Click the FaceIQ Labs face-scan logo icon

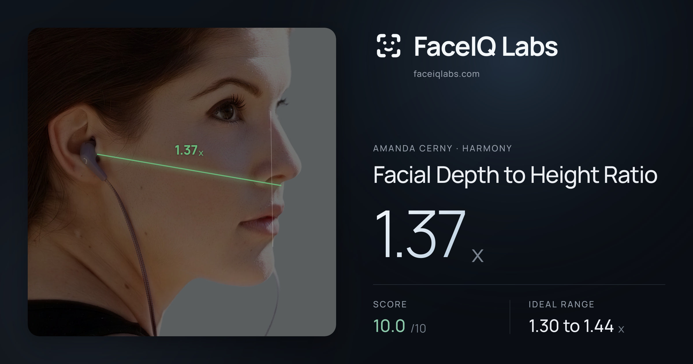tap(388, 46)
